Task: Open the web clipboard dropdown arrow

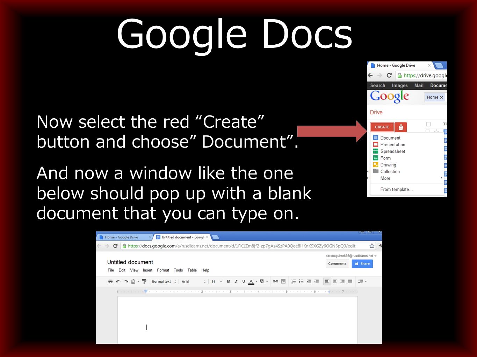Action: (x=138, y=281)
